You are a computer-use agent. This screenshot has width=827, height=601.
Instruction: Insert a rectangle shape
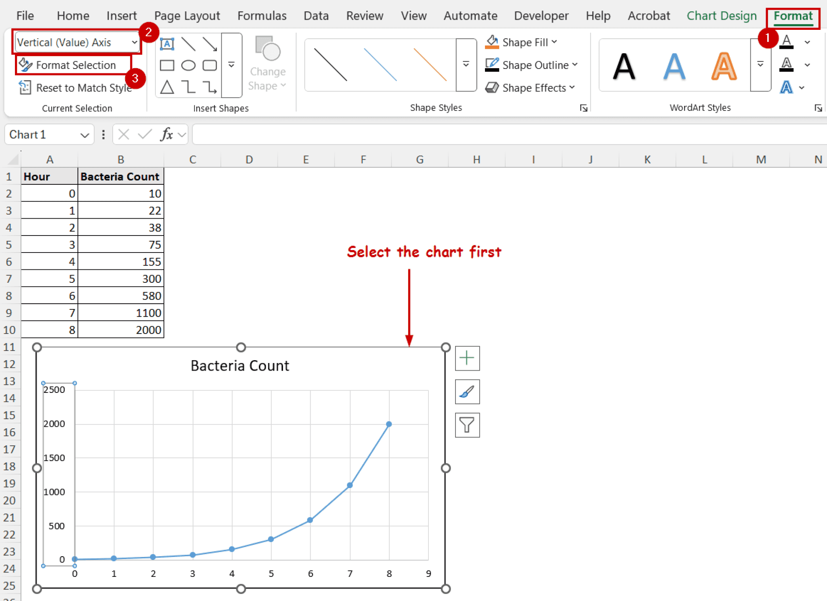click(x=167, y=65)
